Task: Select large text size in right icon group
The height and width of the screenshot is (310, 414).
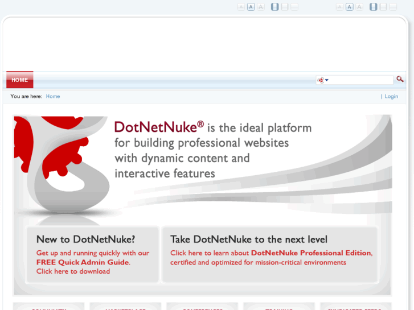Action: click(x=359, y=7)
